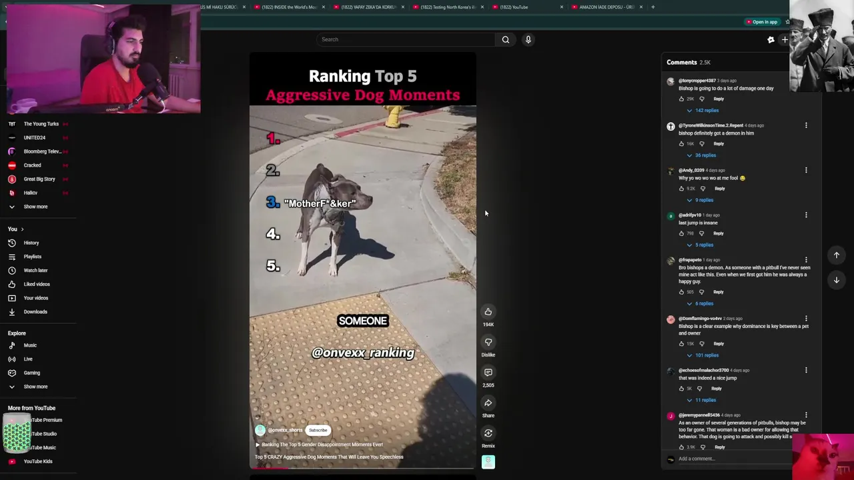Dislike the comment by @Andy_0209
854x480 pixels.
coord(703,189)
